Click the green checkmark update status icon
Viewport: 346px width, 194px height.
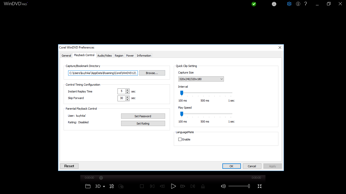click(254, 4)
